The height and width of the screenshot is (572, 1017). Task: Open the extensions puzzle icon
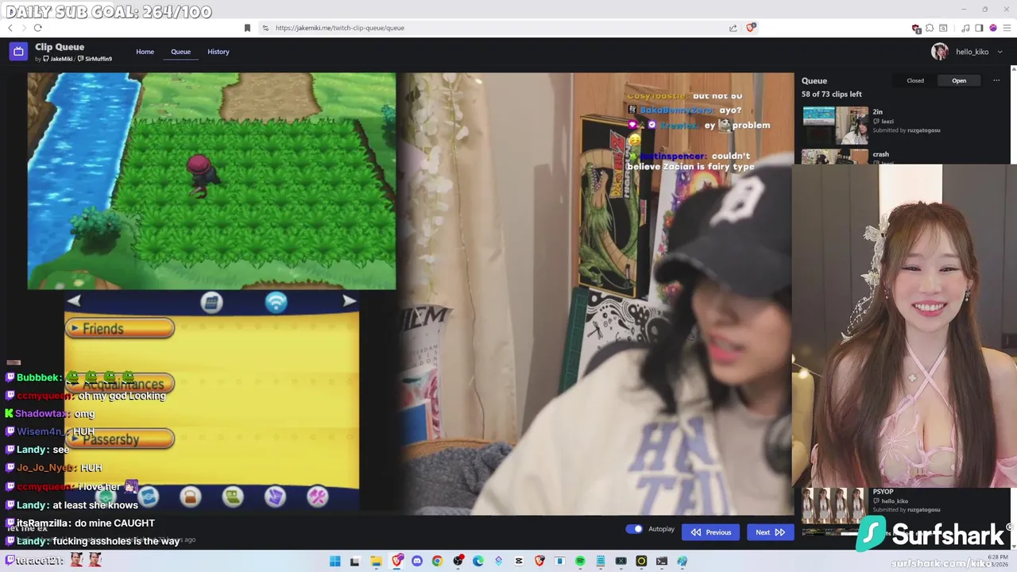(930, 28)
